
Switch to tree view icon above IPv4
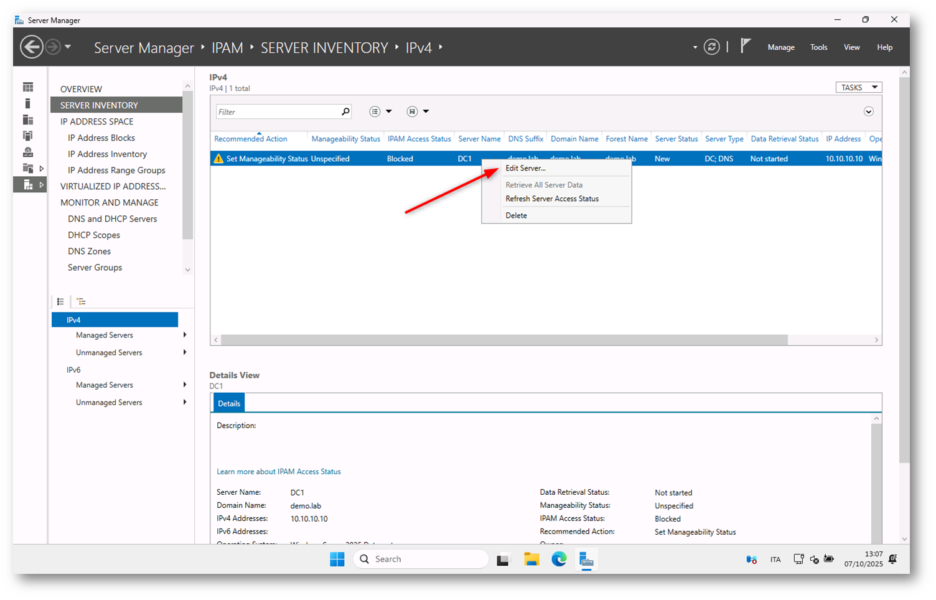pos(81,302)
